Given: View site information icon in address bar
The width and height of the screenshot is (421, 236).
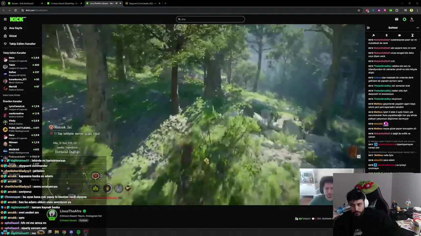Looking at the screenshot, I should (x=22, y=10).
